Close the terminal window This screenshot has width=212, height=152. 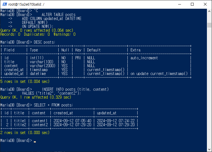(x=205, y=4)
